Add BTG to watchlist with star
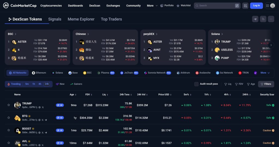The height and width of the screenshot is (147, 279). [x=8, y=118]
